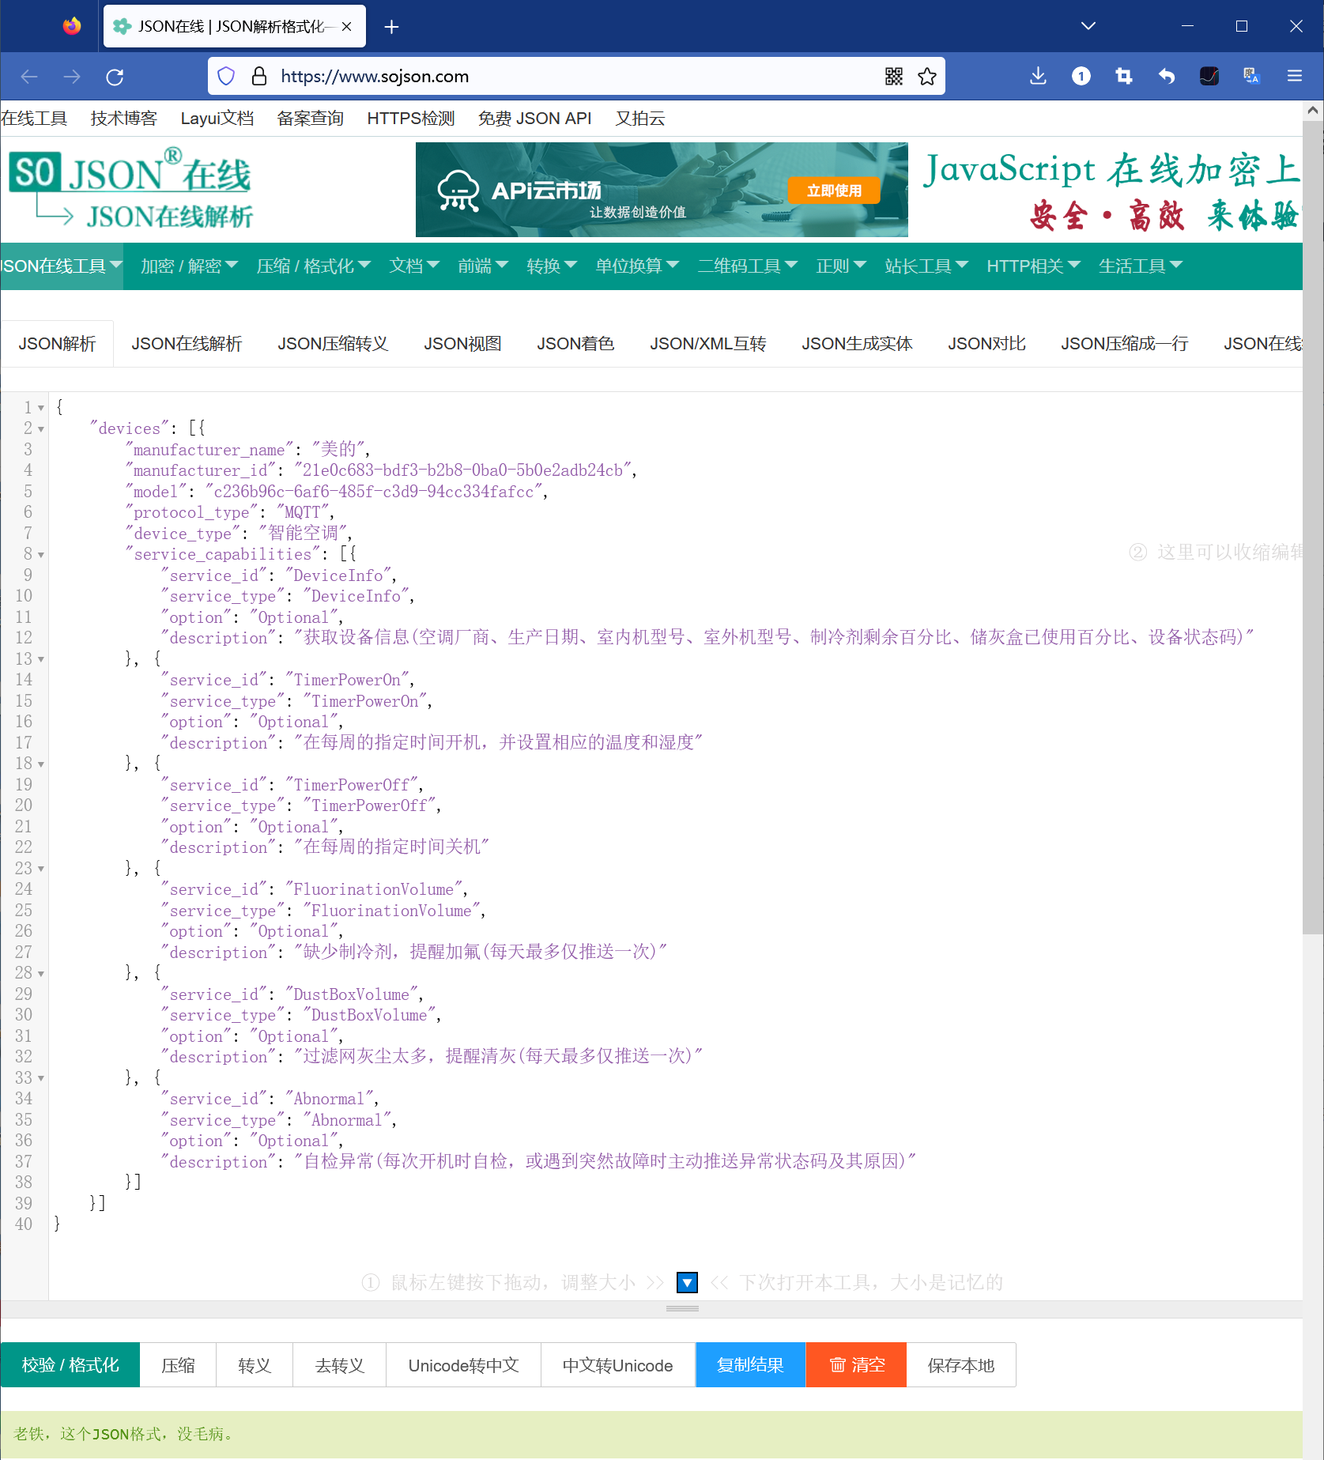Click the Firefox logo icon

[x=72, y=26]
